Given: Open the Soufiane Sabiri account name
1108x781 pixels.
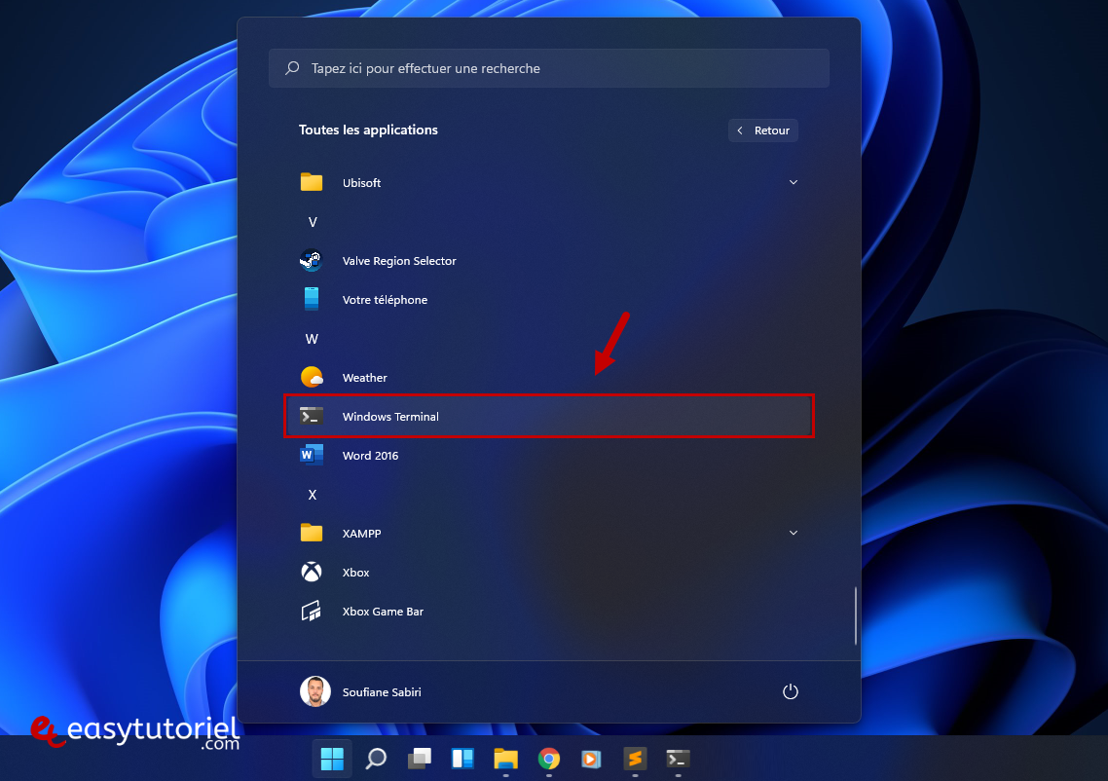Looking at the screenshot, I should tap(382, 692).
